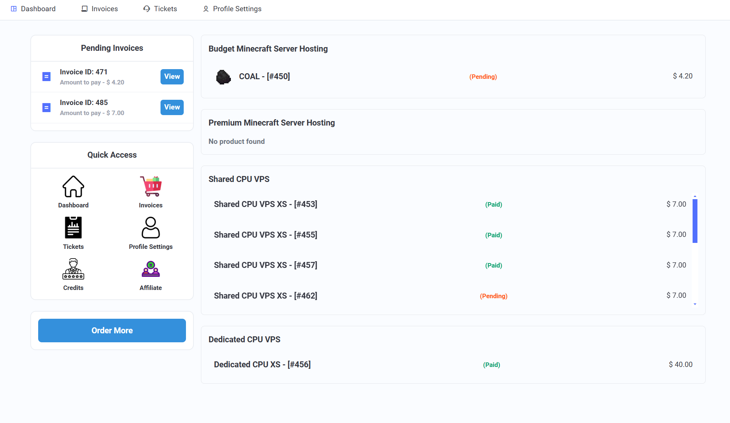Open the Dashboard house icon in Quick Access

pyautogui.click(x=73, y=186)
